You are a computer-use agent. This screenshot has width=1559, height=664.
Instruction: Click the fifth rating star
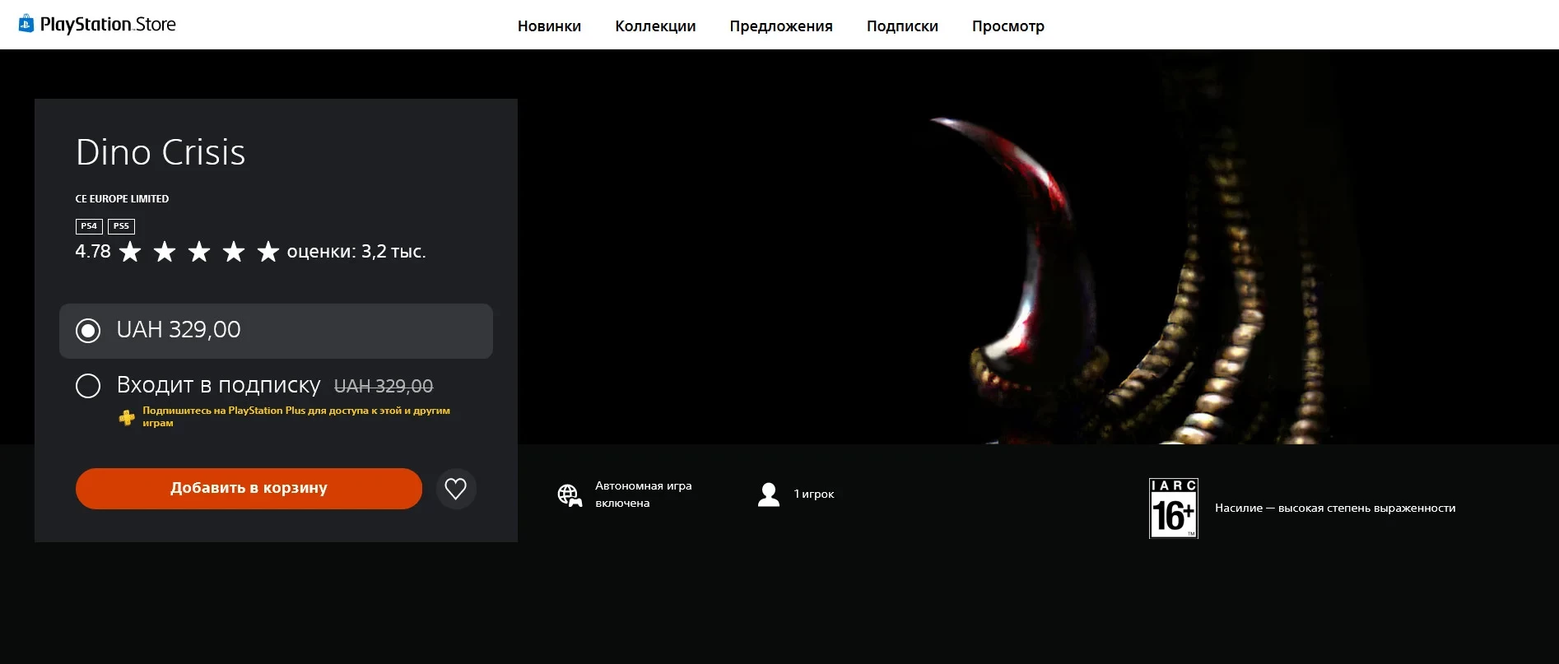click(268, 252)
